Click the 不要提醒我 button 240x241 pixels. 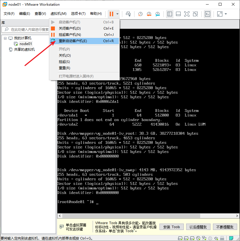point(225,227)
